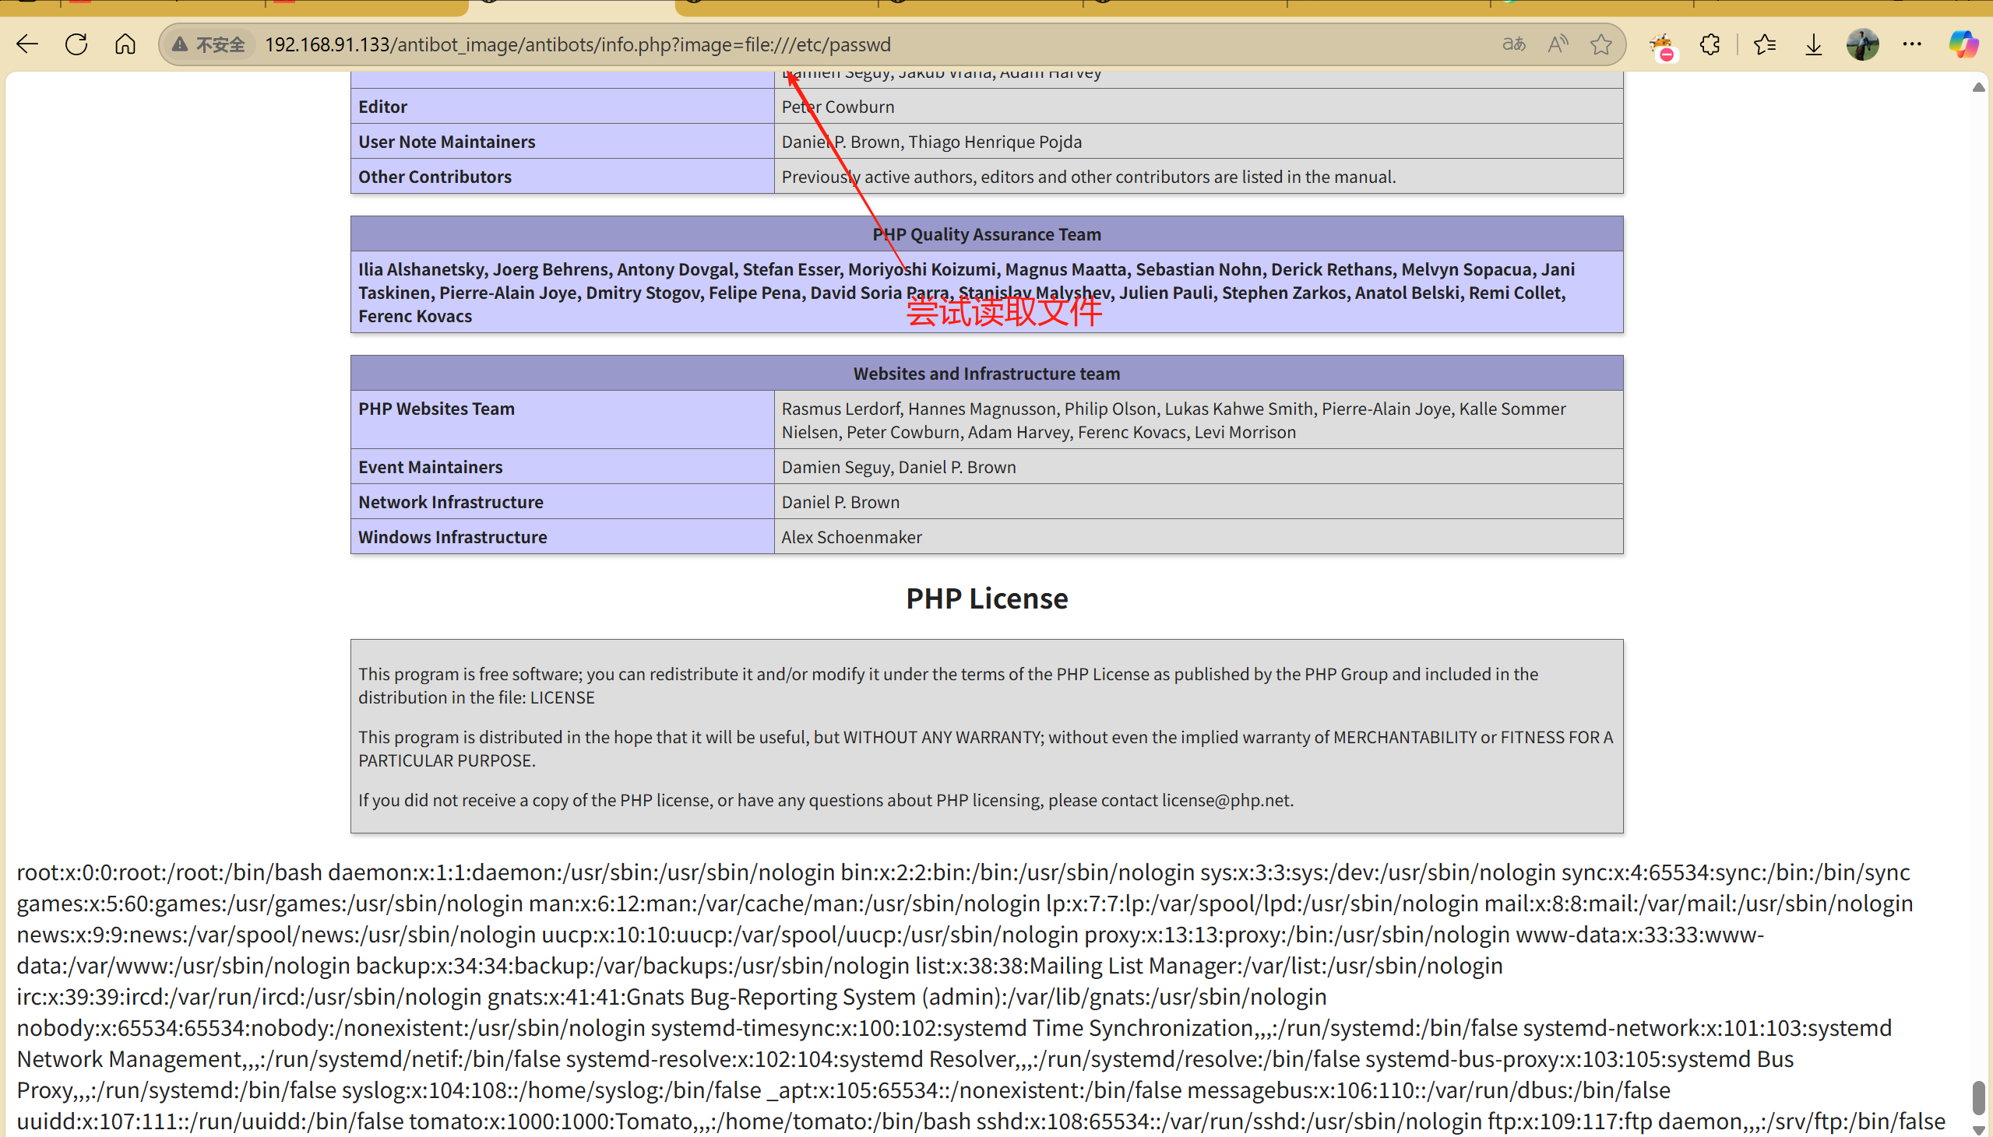Open the Settings and more menu
This screenshot has height=1137, width=1993.
(1912, 44)
